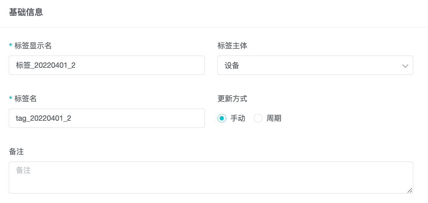
Task: Click the resize handle of 备注 textarea
Action: (x=410, y=190)
